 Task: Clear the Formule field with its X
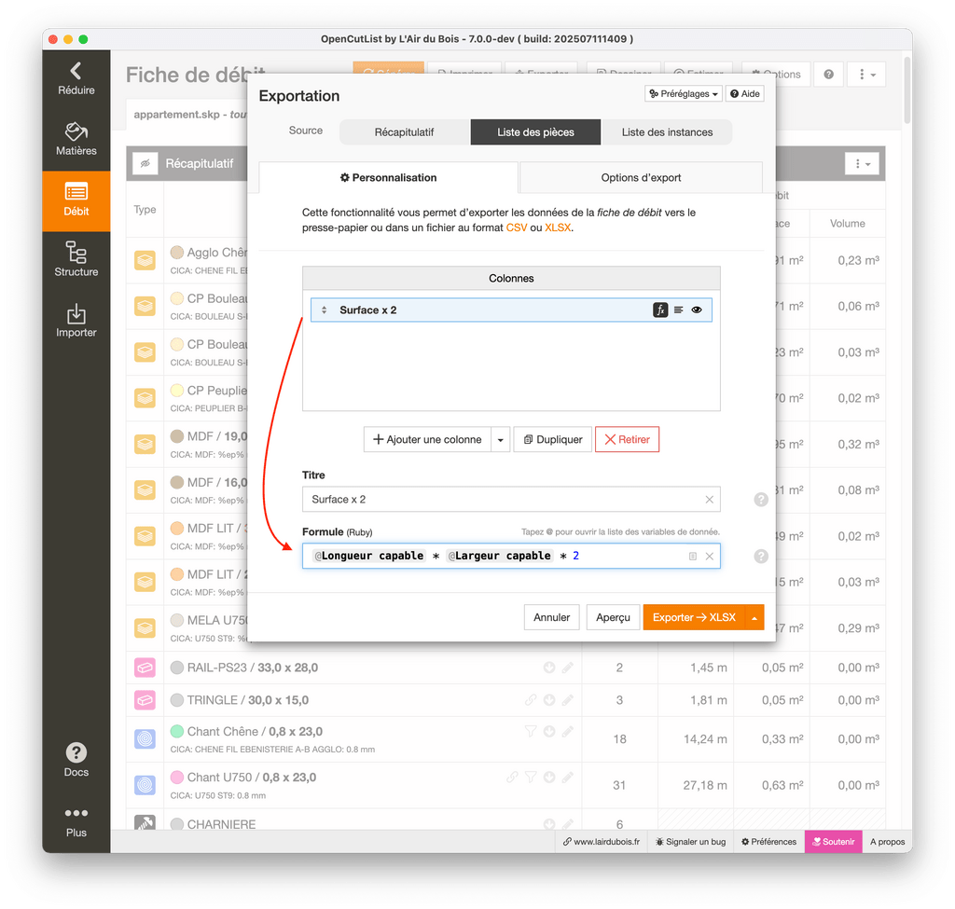710,556
